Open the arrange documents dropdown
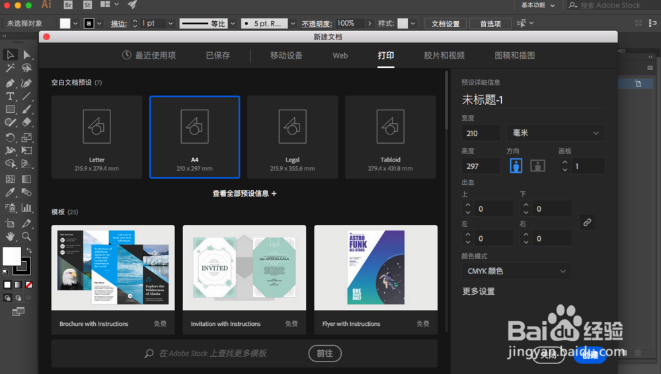Viewport: 661px width, 374px height. click(110, 5)
